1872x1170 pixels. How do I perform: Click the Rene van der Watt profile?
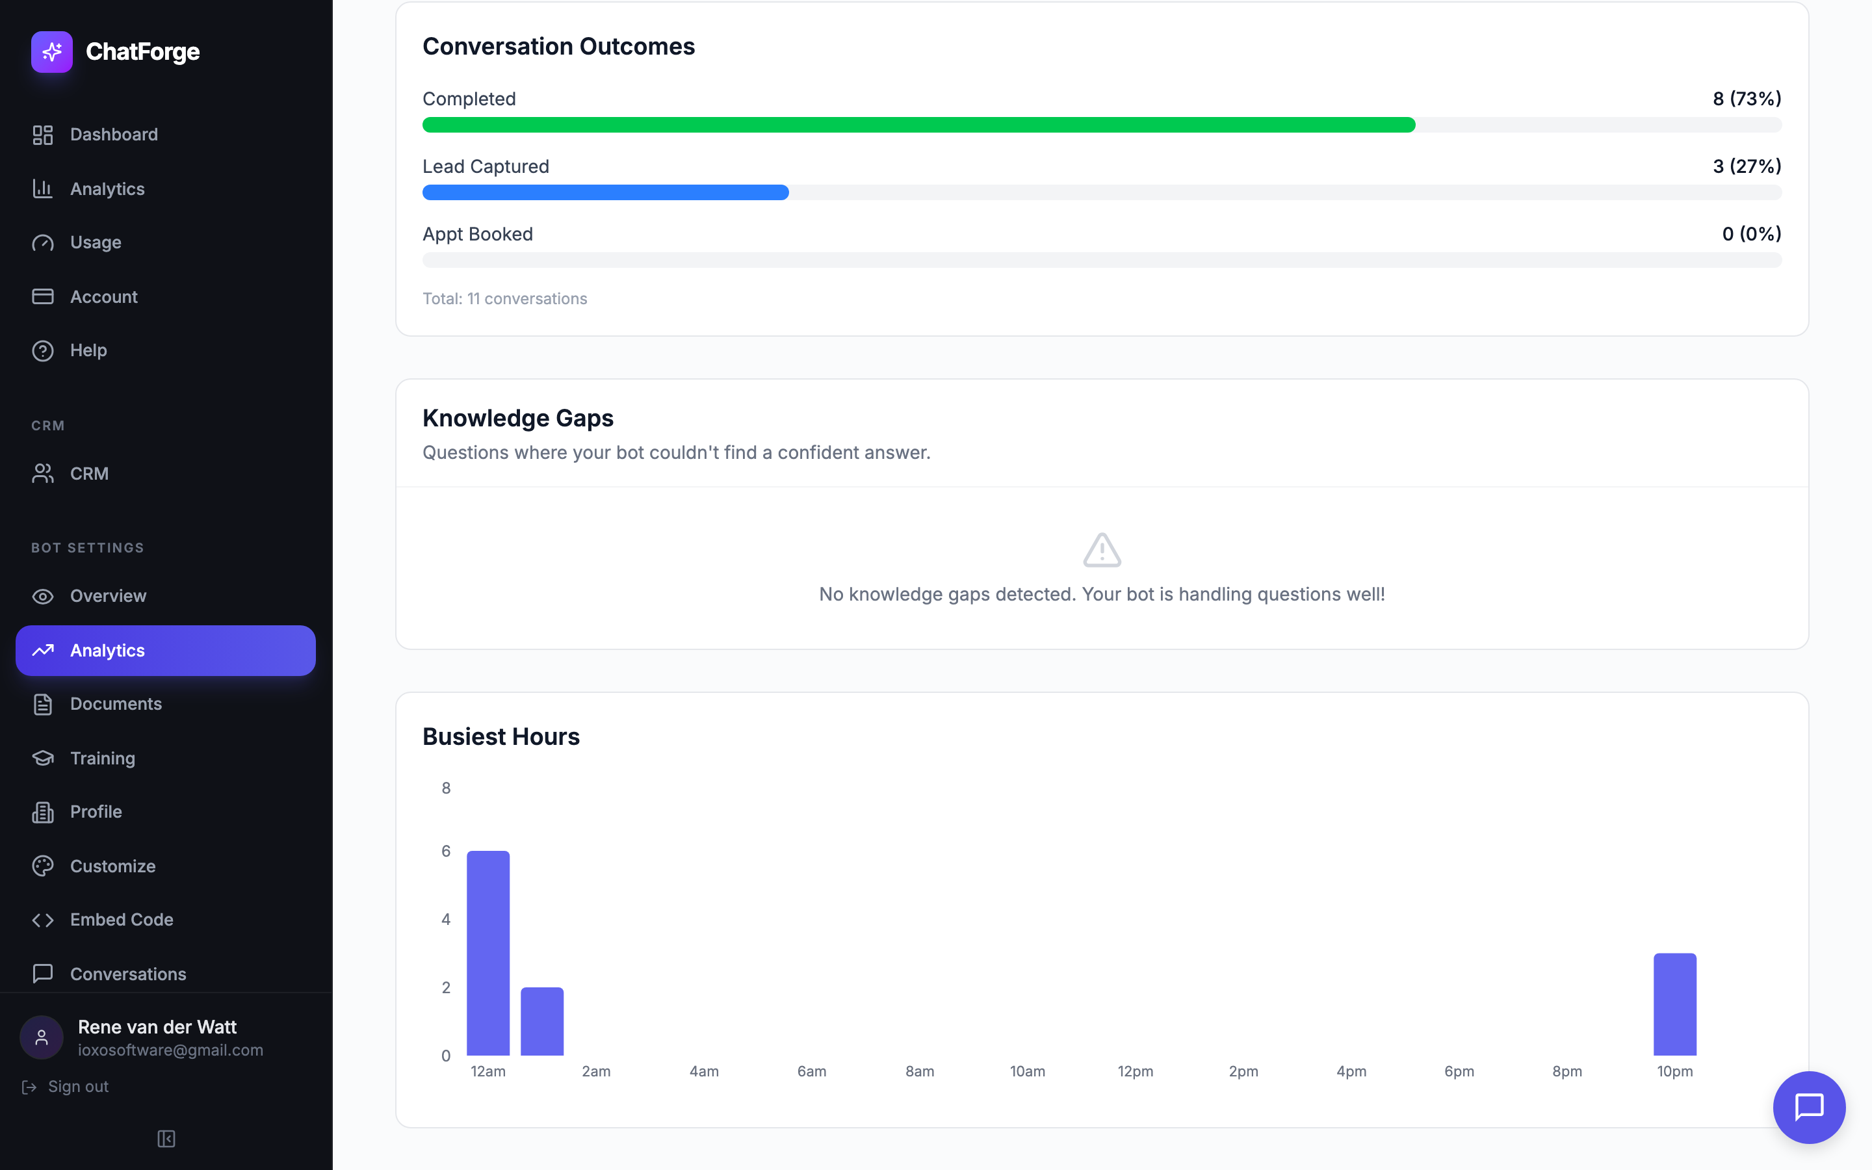click(x=158, y=1027)
